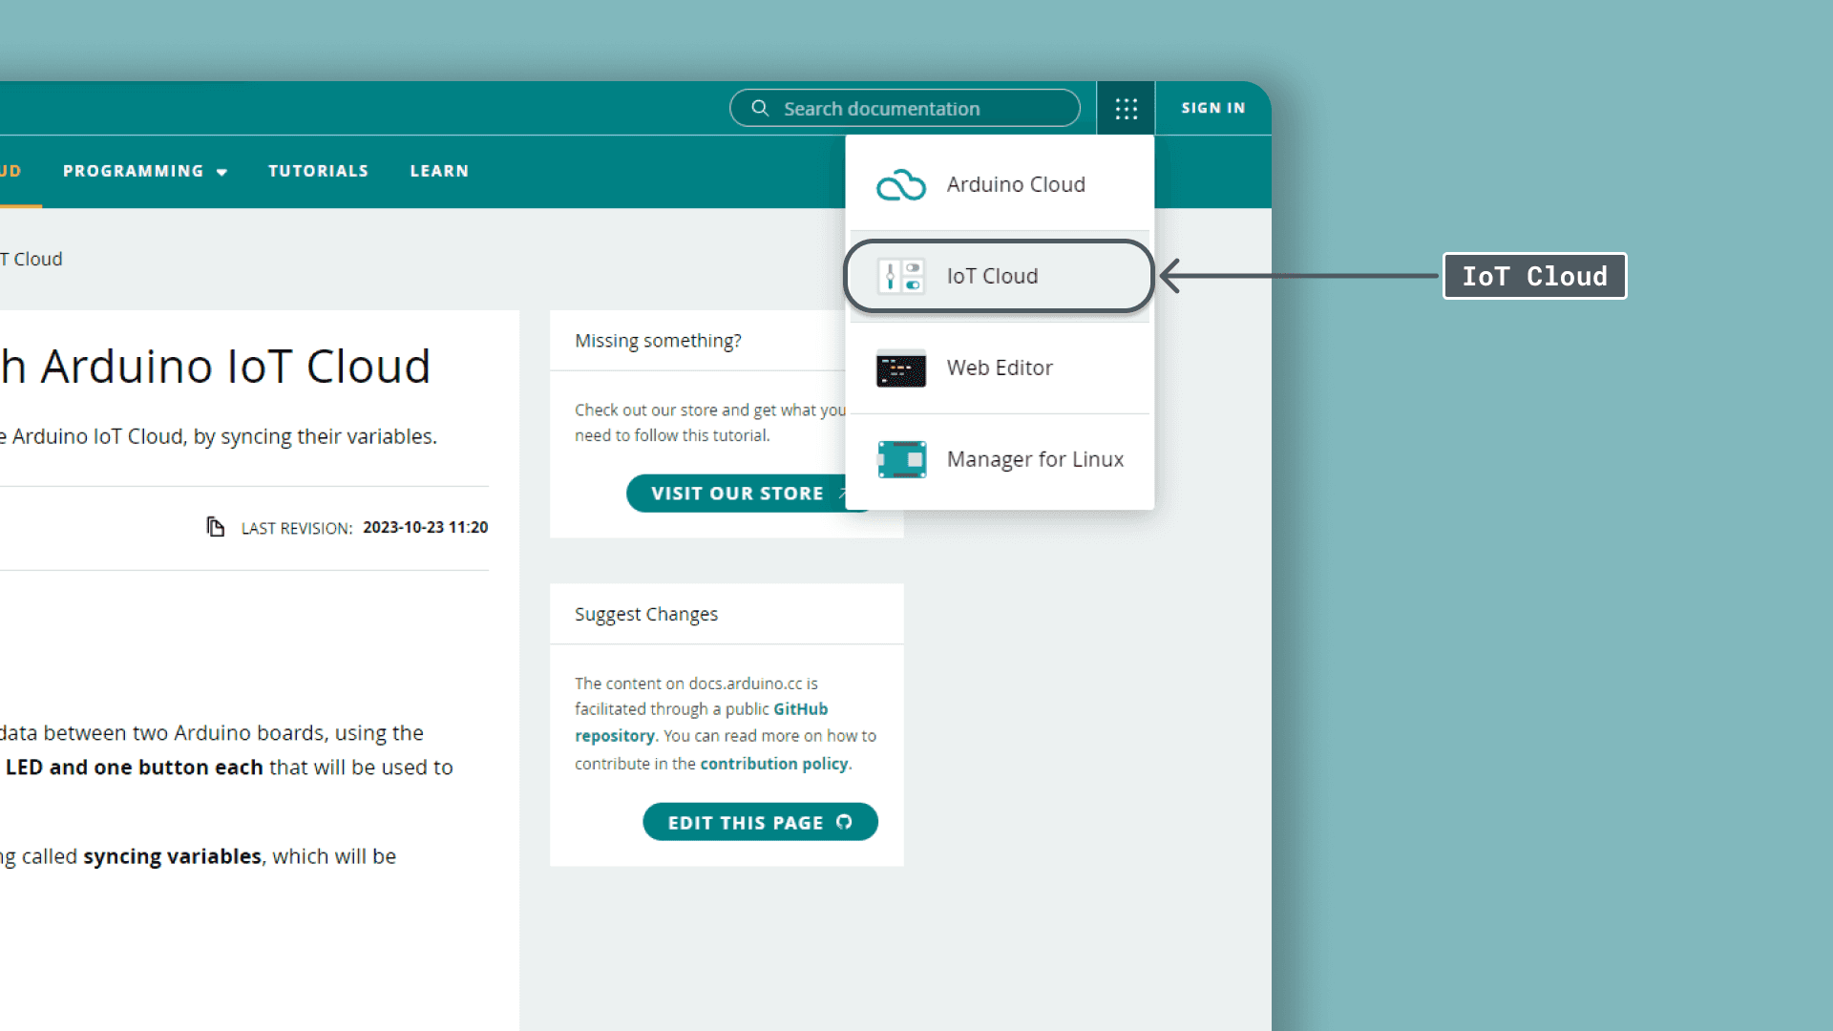
Task: Click the search magnifier icon
Action: [x=760, y=108]
